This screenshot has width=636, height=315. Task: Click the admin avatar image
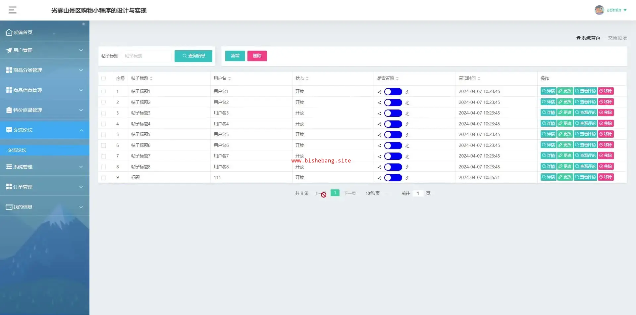(599, 10)
